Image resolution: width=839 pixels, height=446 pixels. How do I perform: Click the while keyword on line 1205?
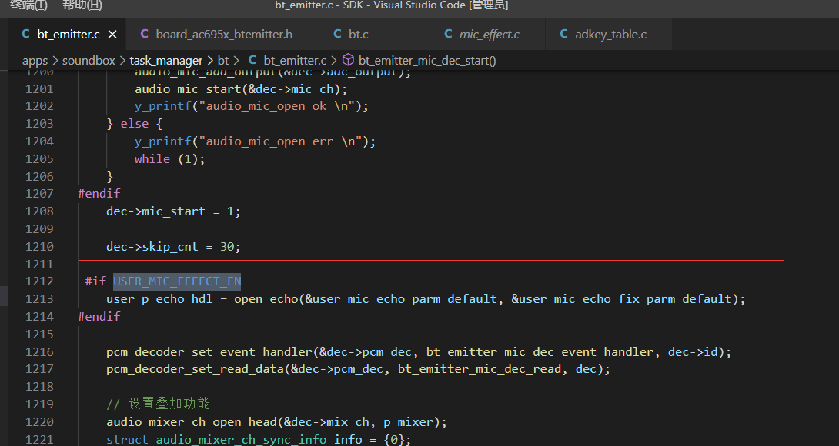(x=152, y=159)
